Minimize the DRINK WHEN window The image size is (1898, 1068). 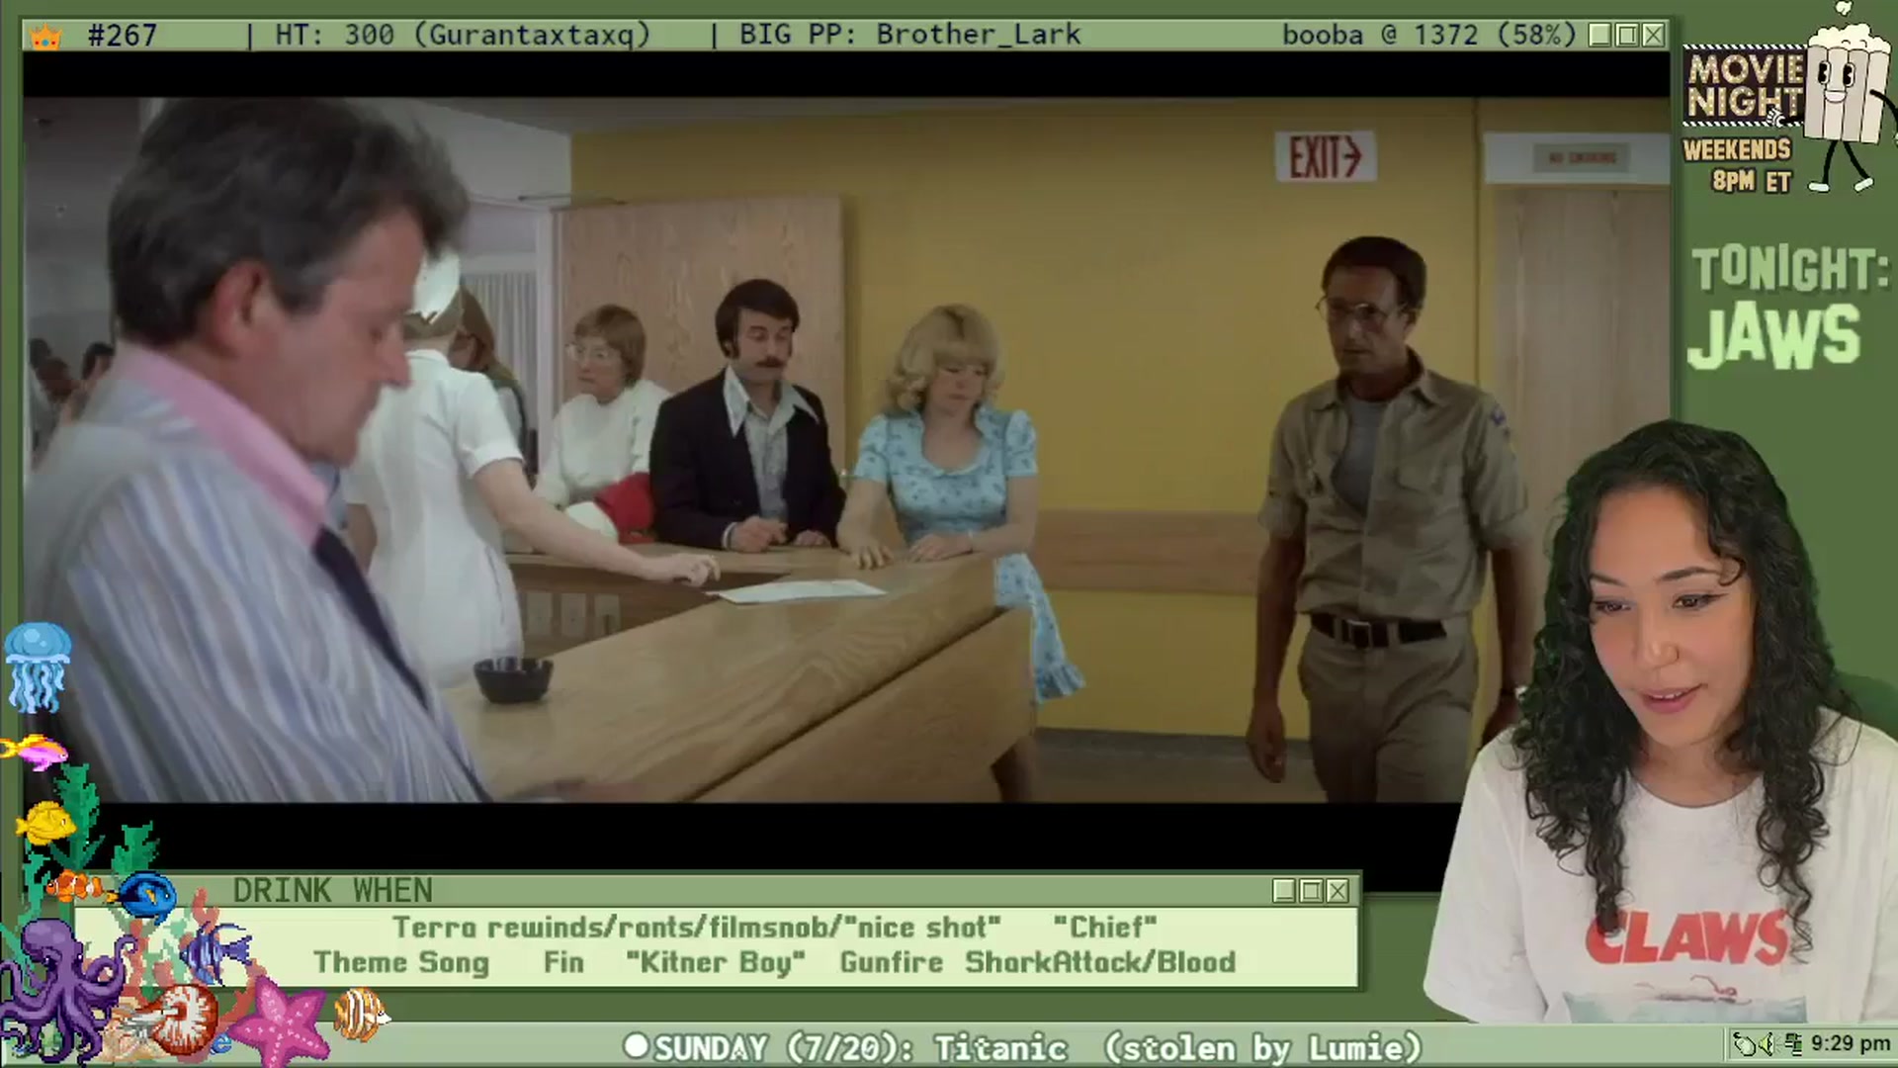1284,891
